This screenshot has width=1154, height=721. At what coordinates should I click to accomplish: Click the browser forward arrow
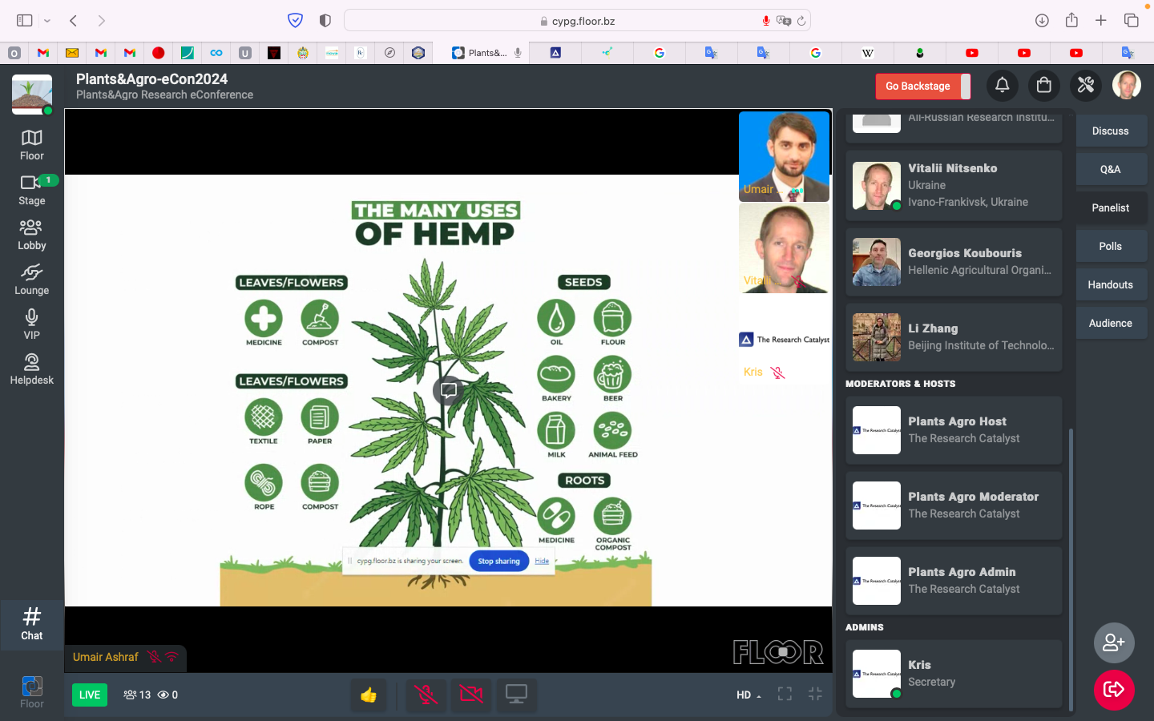[x=101, y=21]
